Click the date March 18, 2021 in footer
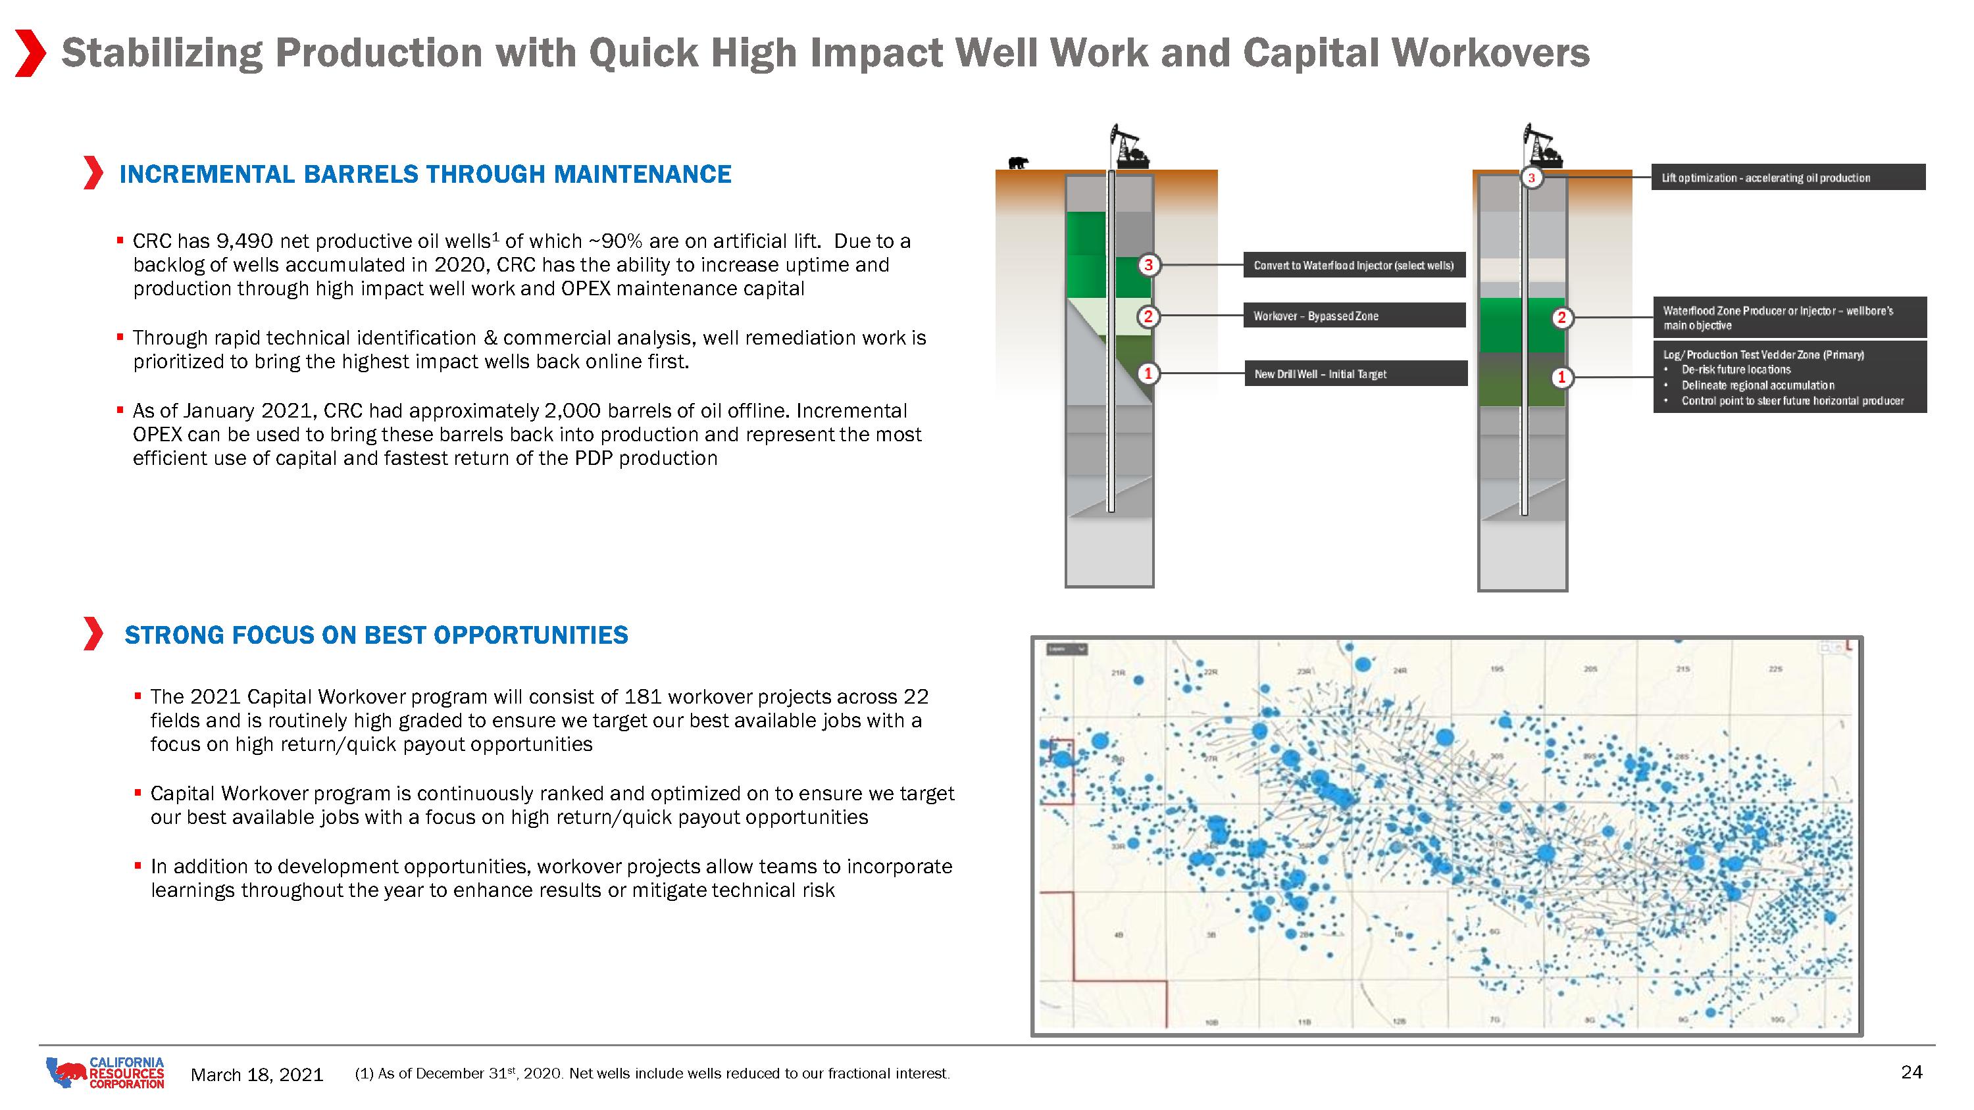Screen dimensions: 1974x1110 [257, 1074]
